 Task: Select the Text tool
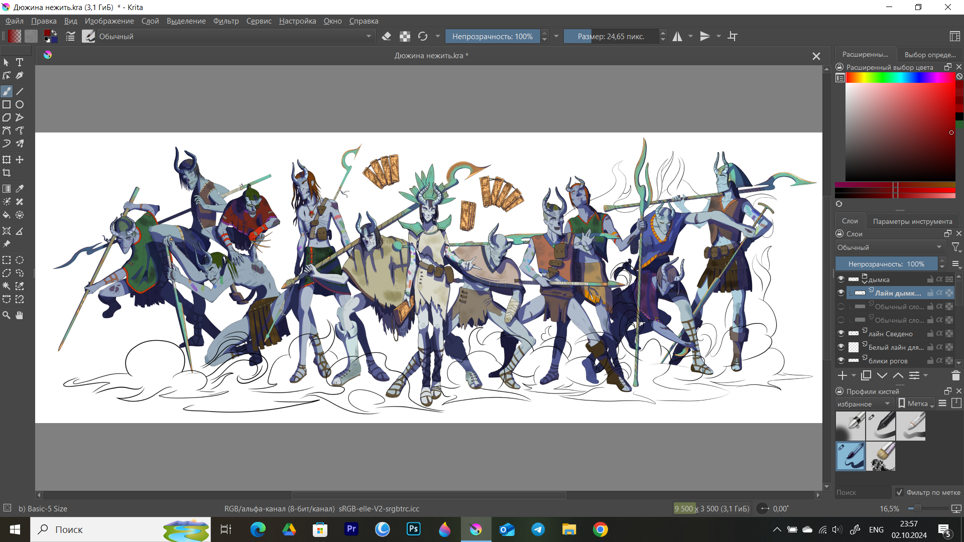pyautogui.click(x=20, y=62)
